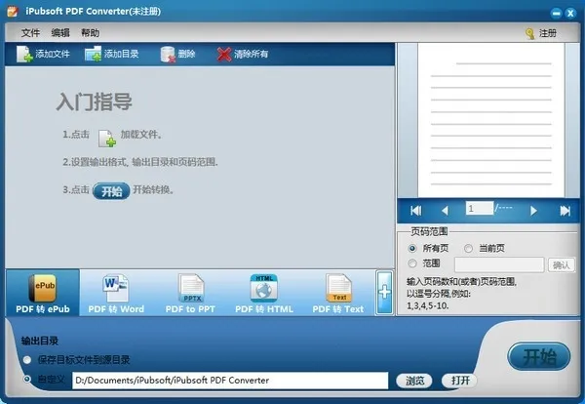Choose the PDF 转 HTML conversion icon

(x=264, y=288)
